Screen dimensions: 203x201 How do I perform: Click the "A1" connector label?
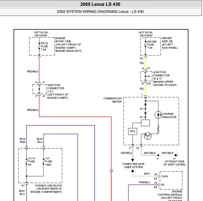[x=23, y=186]
